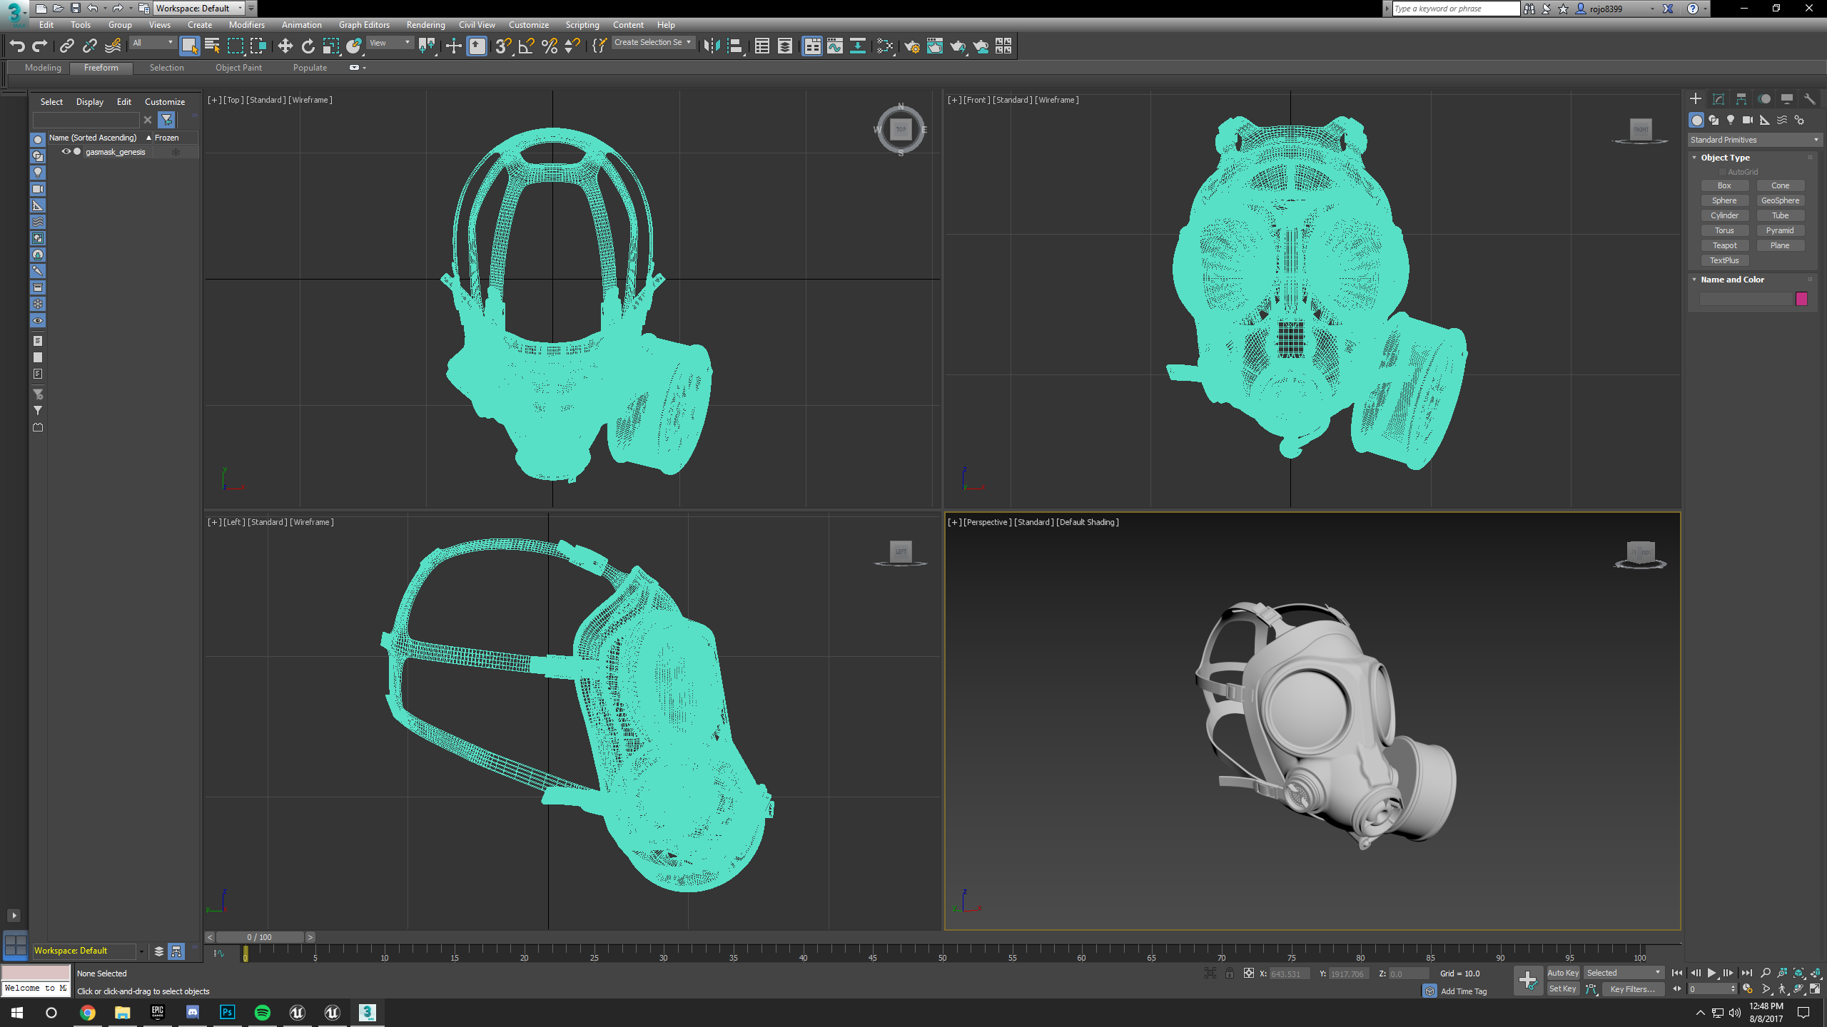Open Curve Editor from toolbar
1827x1027 pixels.
[x=834, y=46]
